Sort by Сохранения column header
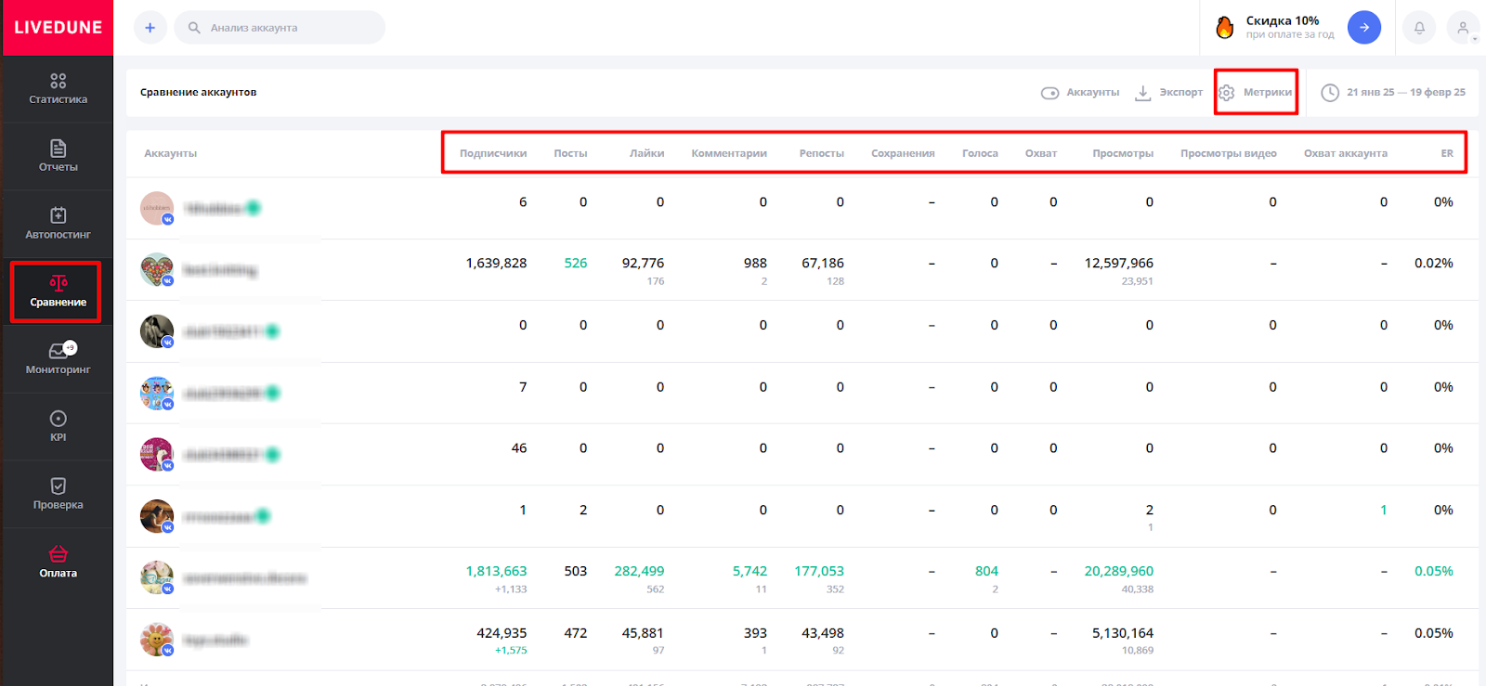This screenshot has height=686, width=1486. pyautogui.click(x=903, y=153)
